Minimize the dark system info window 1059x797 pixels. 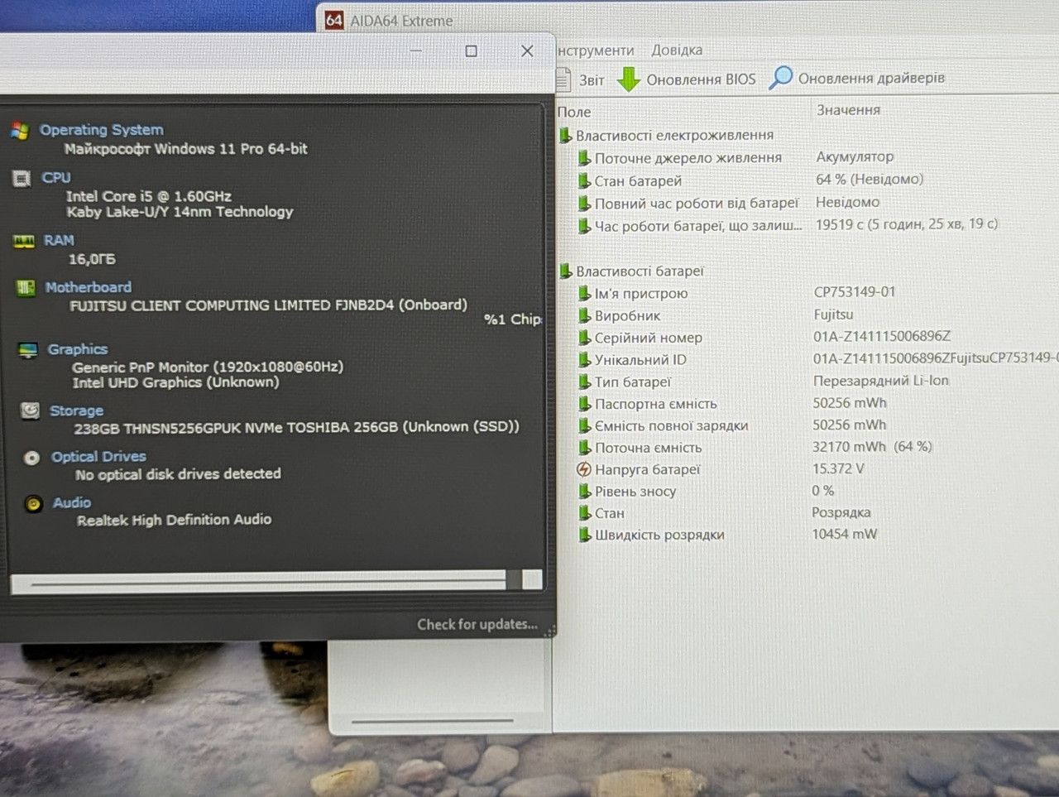[416, 50]
